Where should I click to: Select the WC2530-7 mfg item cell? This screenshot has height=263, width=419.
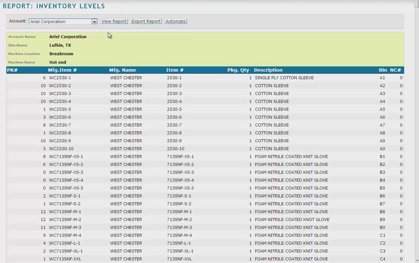point(60,125)
